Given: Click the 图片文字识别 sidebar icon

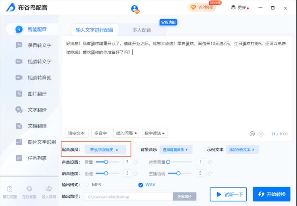Looking at the screenshot, I should (19, 142).
